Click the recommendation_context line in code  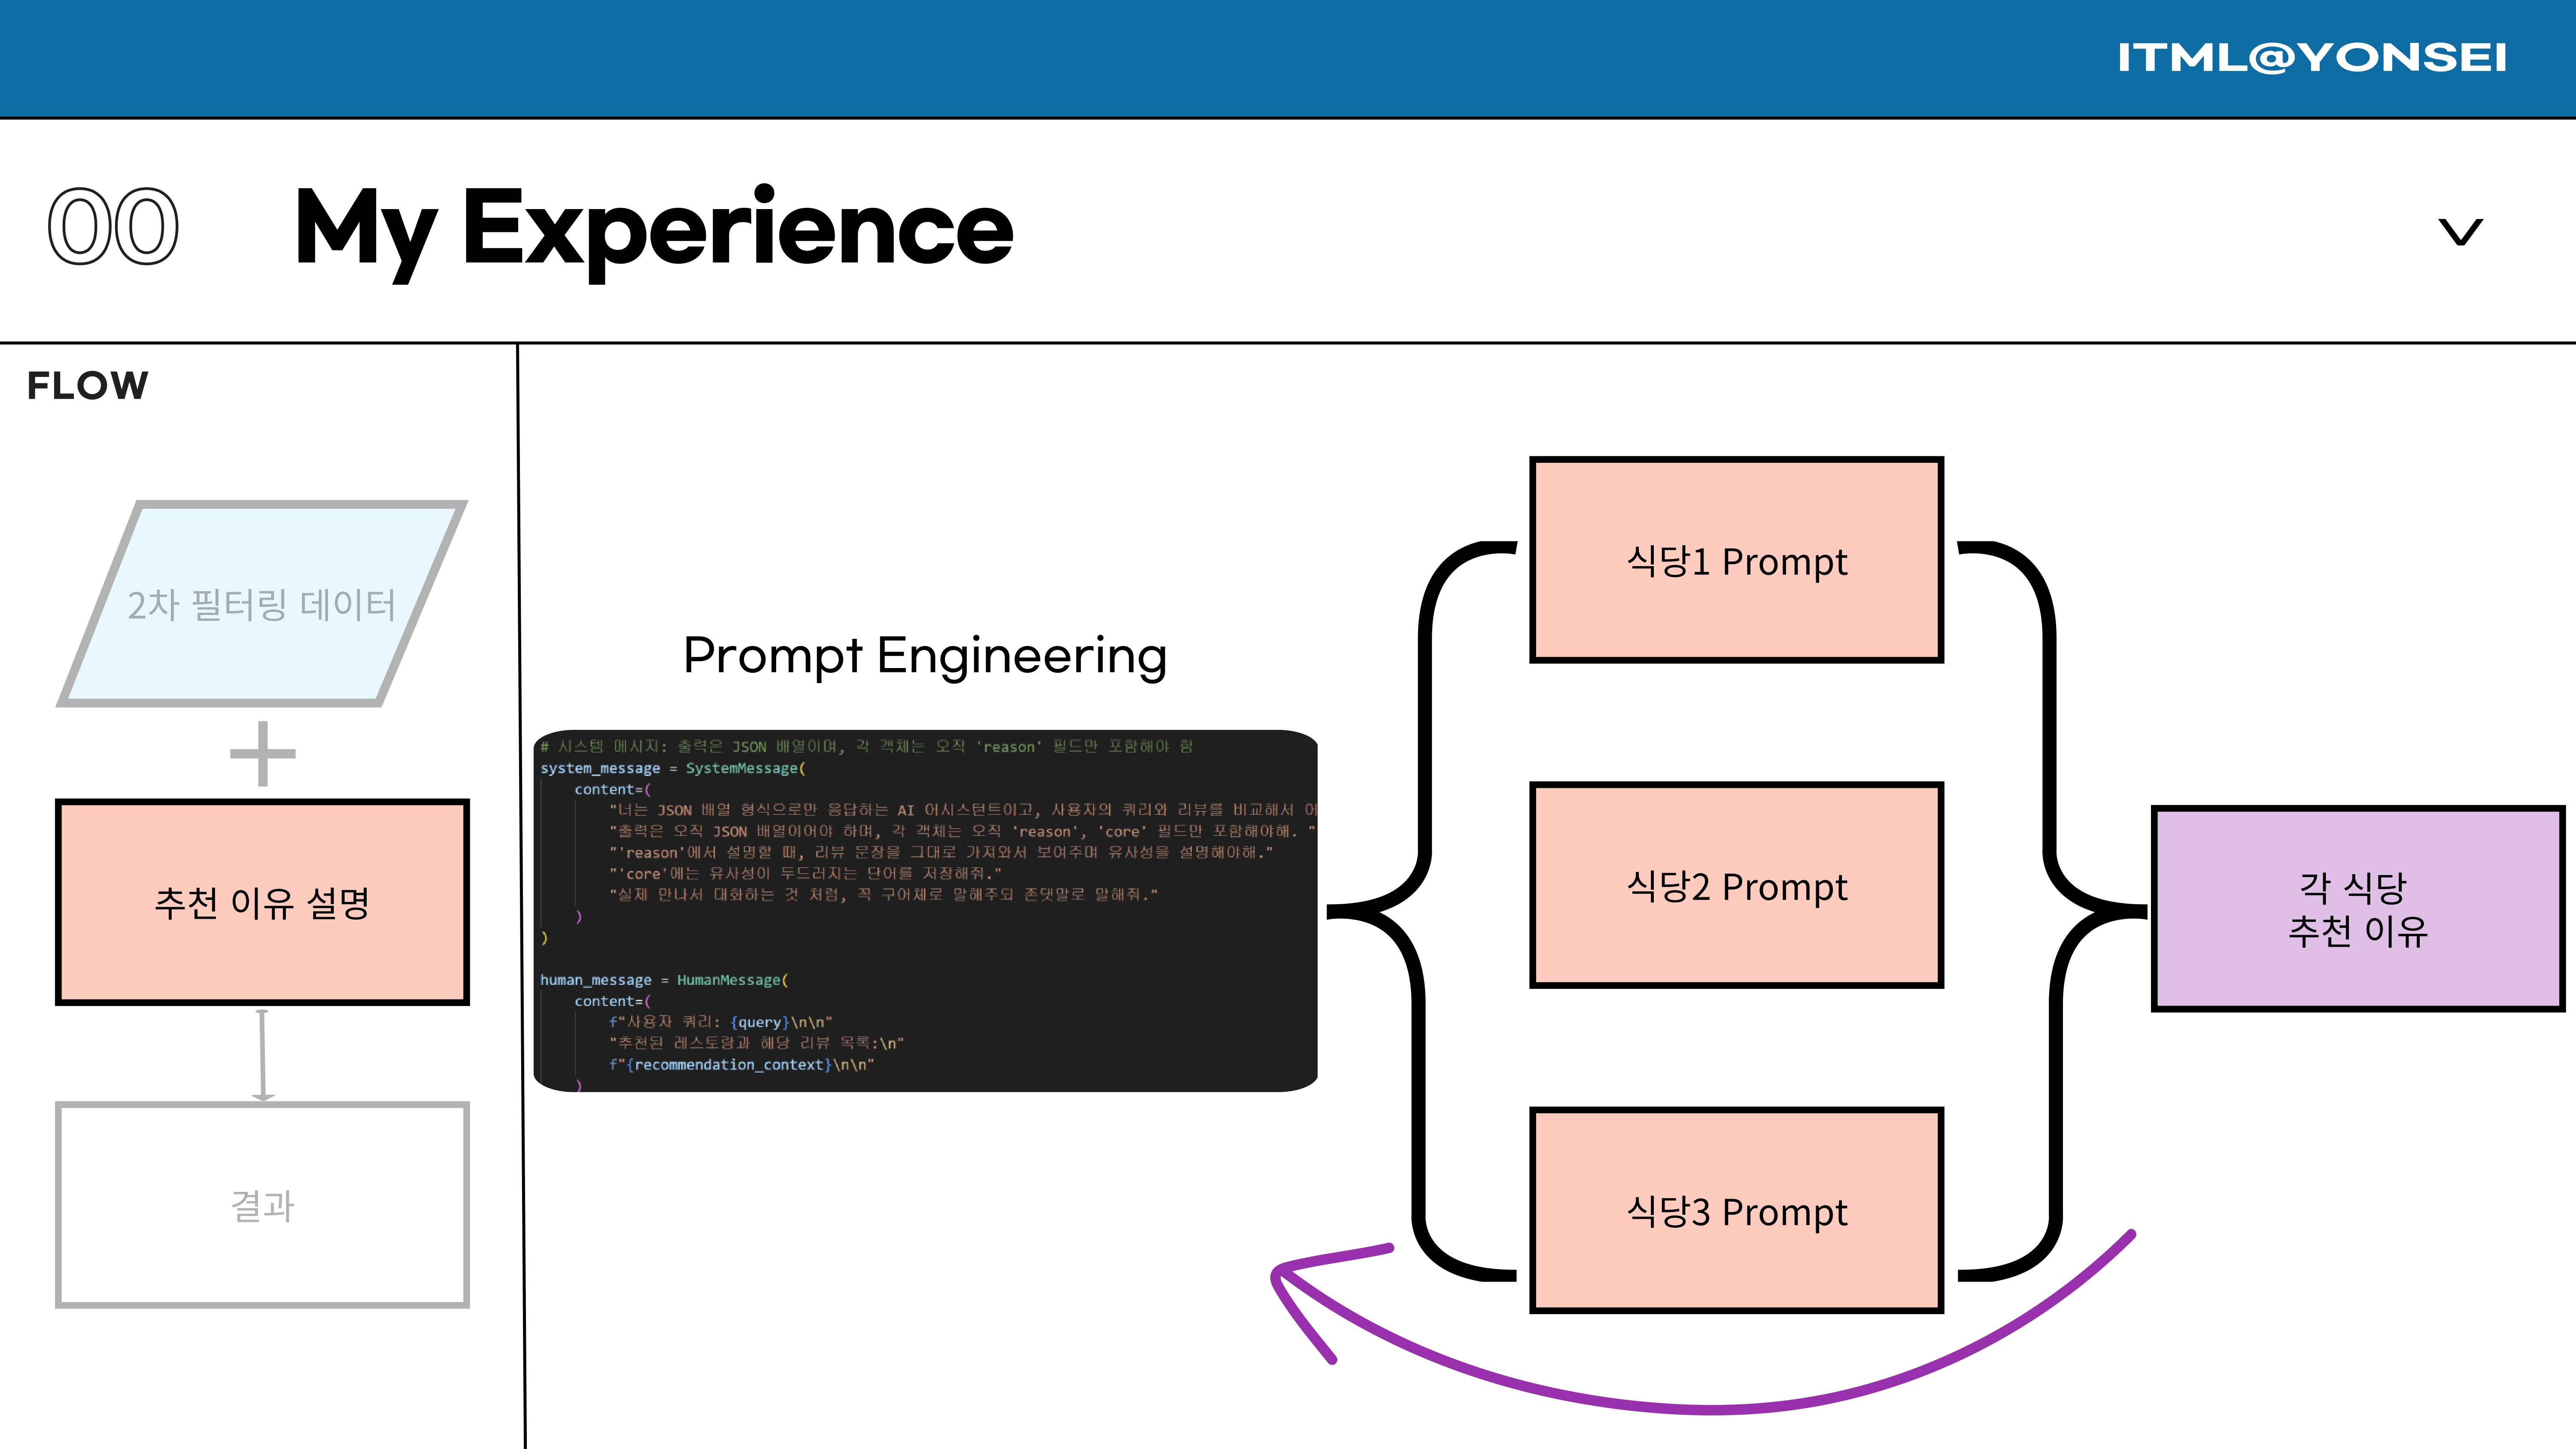[741, 1065]
